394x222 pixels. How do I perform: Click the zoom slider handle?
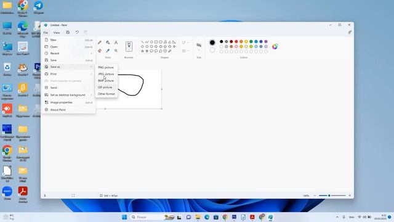(x=329, y=195)
